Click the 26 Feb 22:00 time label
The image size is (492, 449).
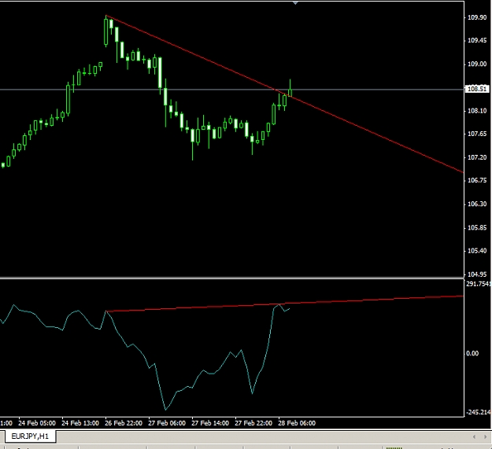(x=124, y=423)
